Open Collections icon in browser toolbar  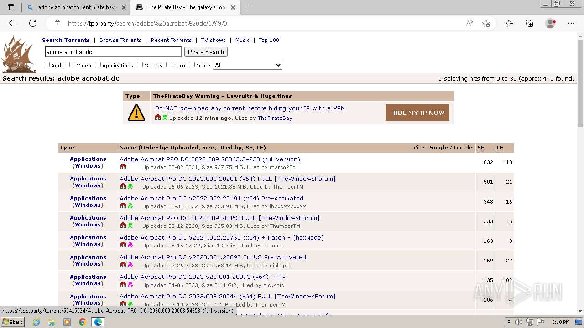[529, 23]
